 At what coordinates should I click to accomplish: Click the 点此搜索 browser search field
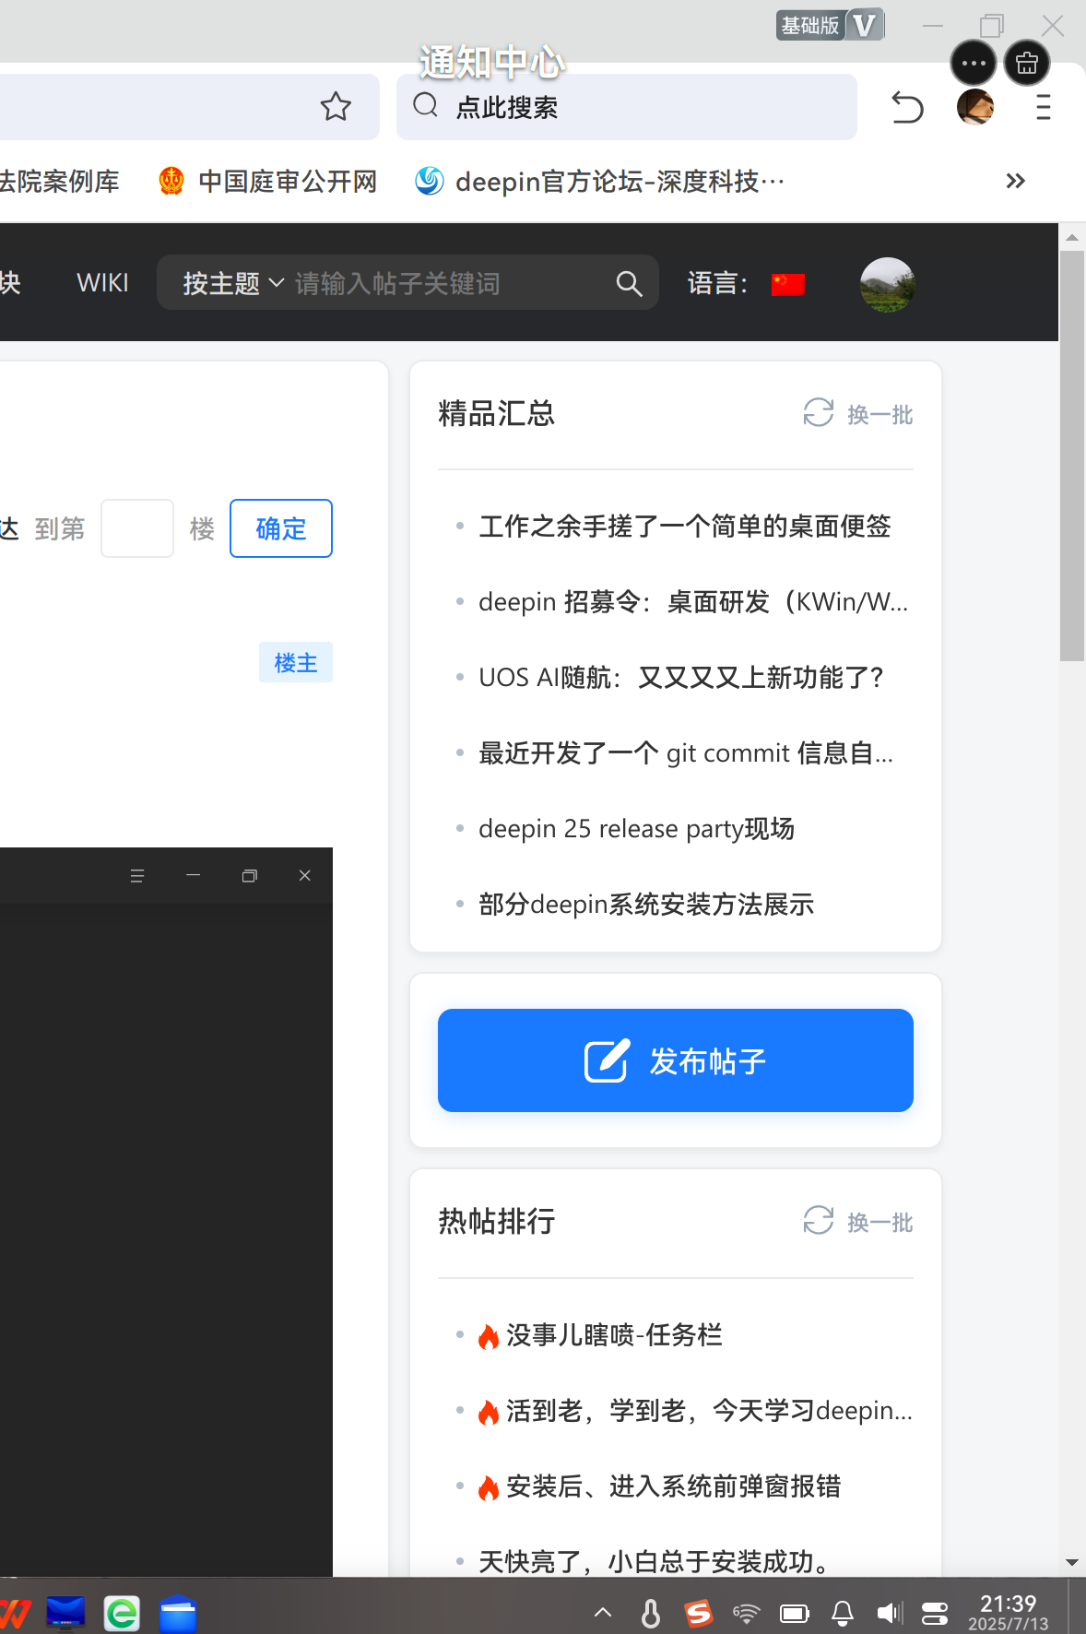coord(627,107)
